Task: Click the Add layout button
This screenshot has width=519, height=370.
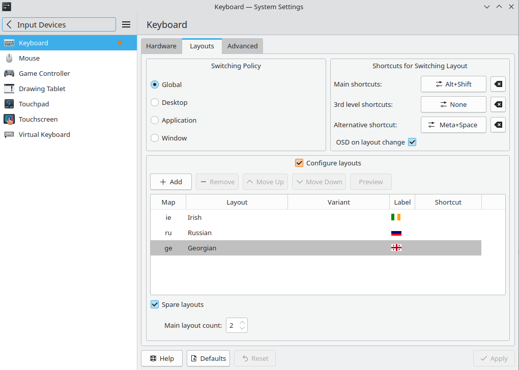Action: (170, 182)
